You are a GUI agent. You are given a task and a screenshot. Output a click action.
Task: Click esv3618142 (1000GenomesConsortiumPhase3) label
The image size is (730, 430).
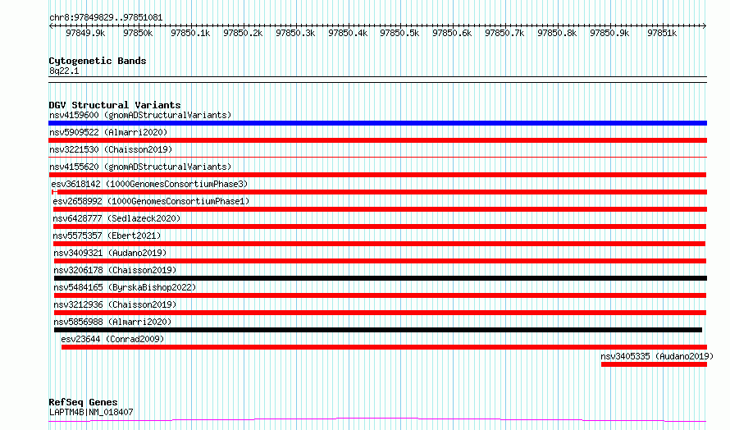(149, 184)
